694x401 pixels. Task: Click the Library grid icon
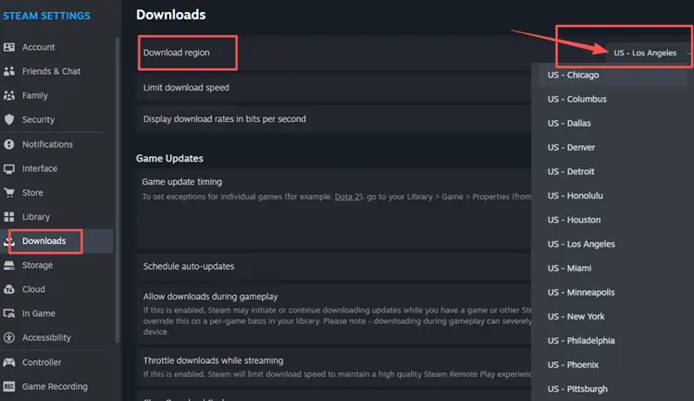(9, 216)
